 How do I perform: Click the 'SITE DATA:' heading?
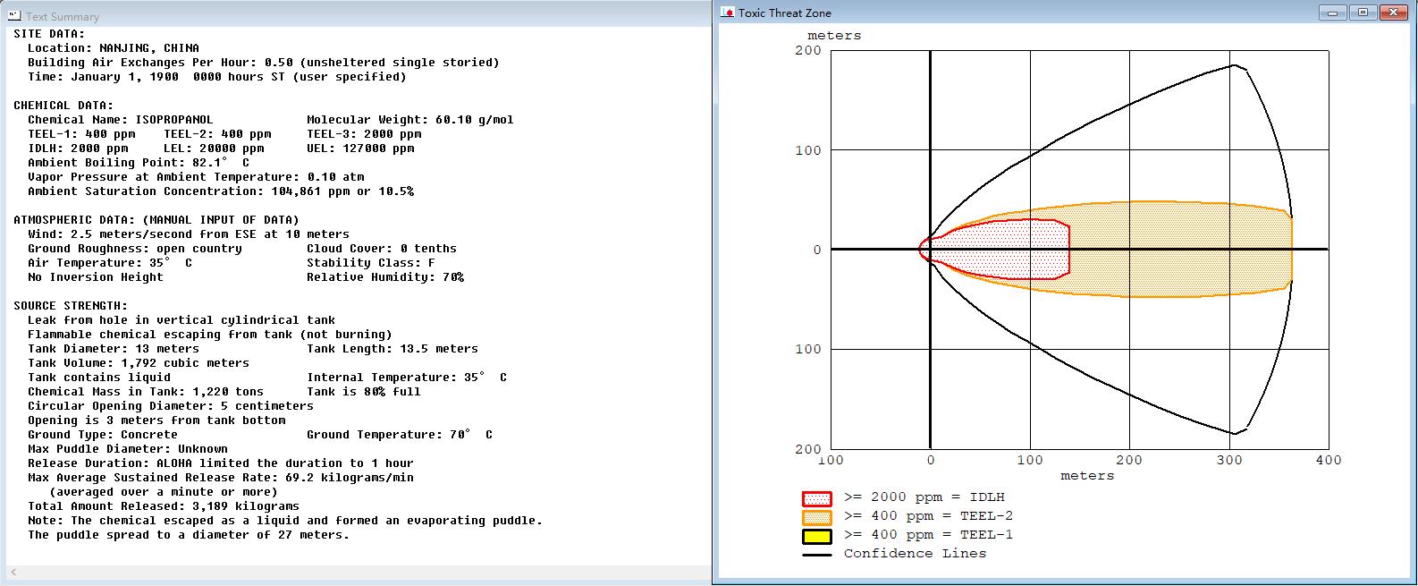[49, 34]
